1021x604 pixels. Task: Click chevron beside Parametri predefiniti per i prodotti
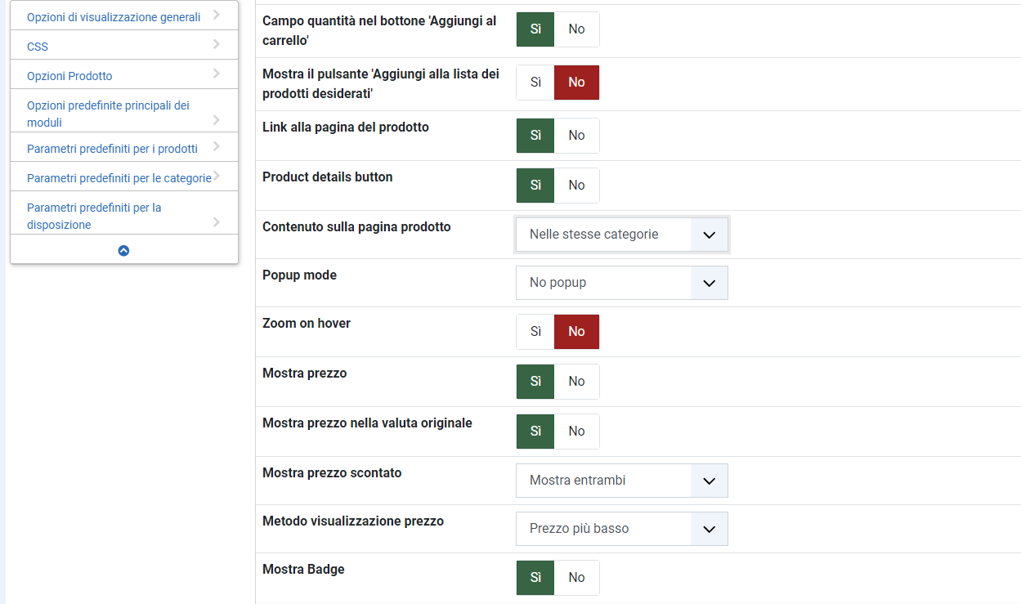216,147
